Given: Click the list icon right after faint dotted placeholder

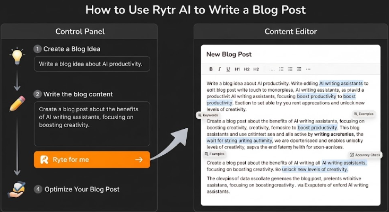Looking at the screenshot, I should pyautogui.click(x=281, y=69).
